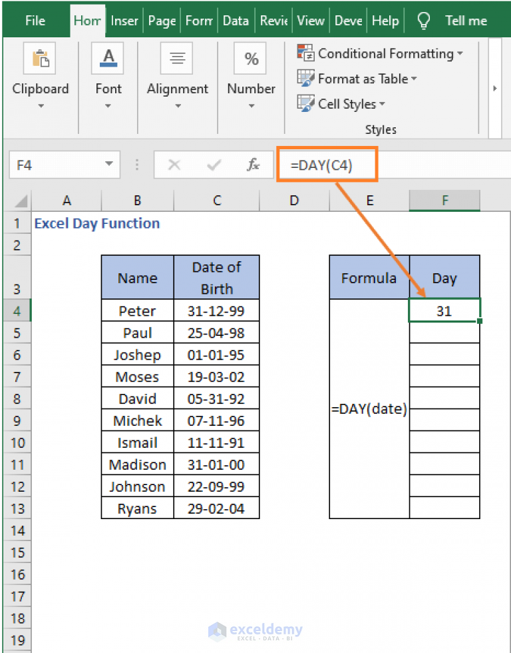Switch to the Formulas tab
This screenshot has height=653, width=511.
coord(199,21)
